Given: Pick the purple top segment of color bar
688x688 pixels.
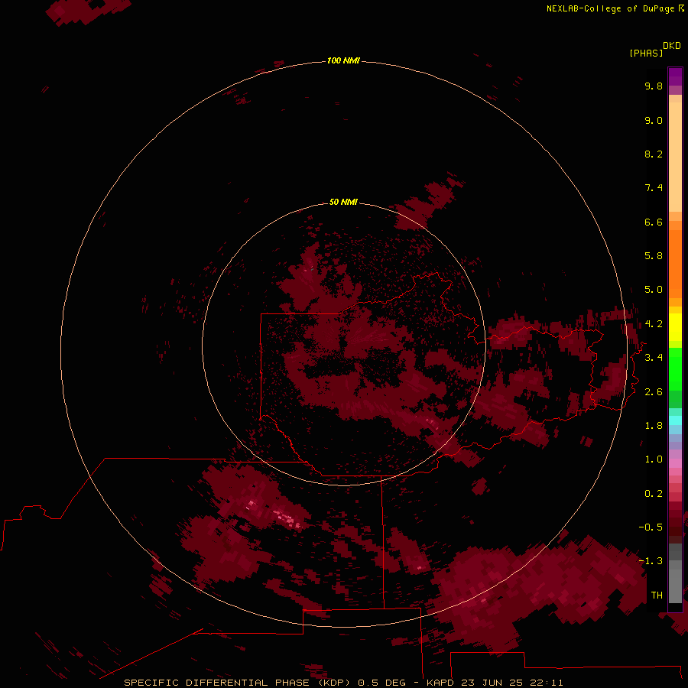Looking at the screenshot, I should [x=675, y=76].
